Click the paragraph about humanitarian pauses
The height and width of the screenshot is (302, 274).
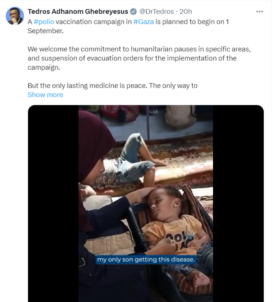click(139, 58)
